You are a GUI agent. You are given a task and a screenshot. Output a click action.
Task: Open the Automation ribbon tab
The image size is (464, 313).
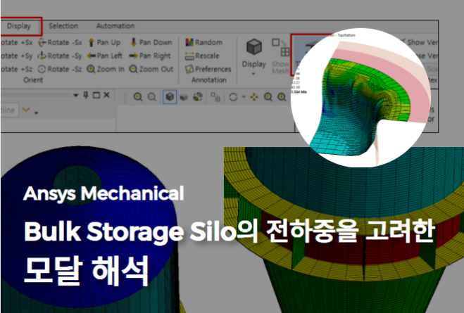point(115,26)
